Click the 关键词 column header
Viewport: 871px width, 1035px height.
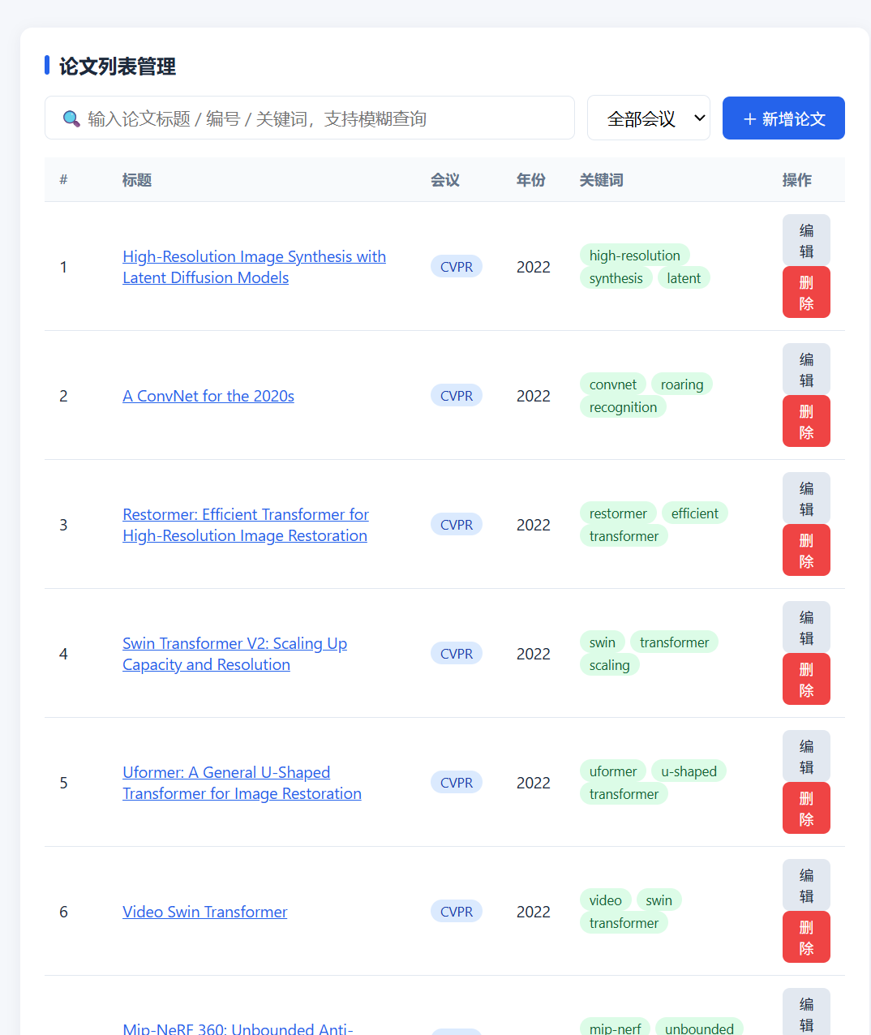(x=602, y=180)
